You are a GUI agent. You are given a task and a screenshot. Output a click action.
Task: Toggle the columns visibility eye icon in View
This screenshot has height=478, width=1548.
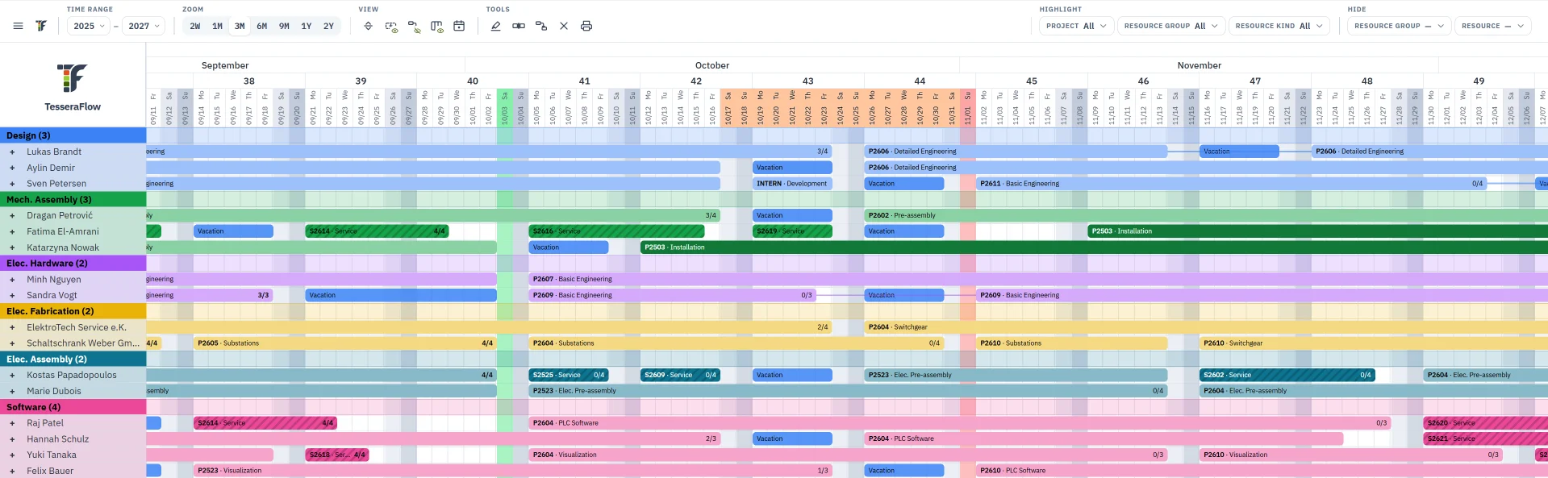coord(436,26)
